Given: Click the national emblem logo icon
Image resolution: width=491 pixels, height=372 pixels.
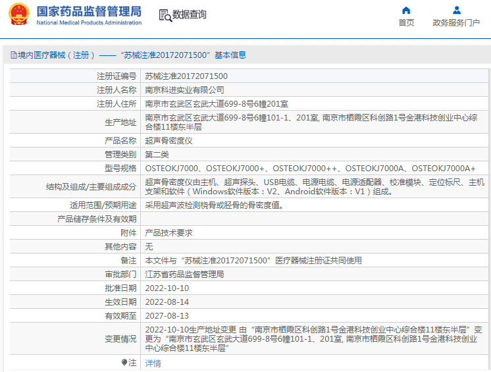Looking at the screenshot, I should coord(19,14).
